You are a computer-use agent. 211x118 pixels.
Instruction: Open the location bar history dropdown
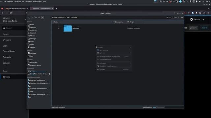pos(170,17)
